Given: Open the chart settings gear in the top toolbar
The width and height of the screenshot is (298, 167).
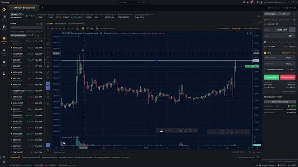Looking at the screenshot, I should coord(97,29).
